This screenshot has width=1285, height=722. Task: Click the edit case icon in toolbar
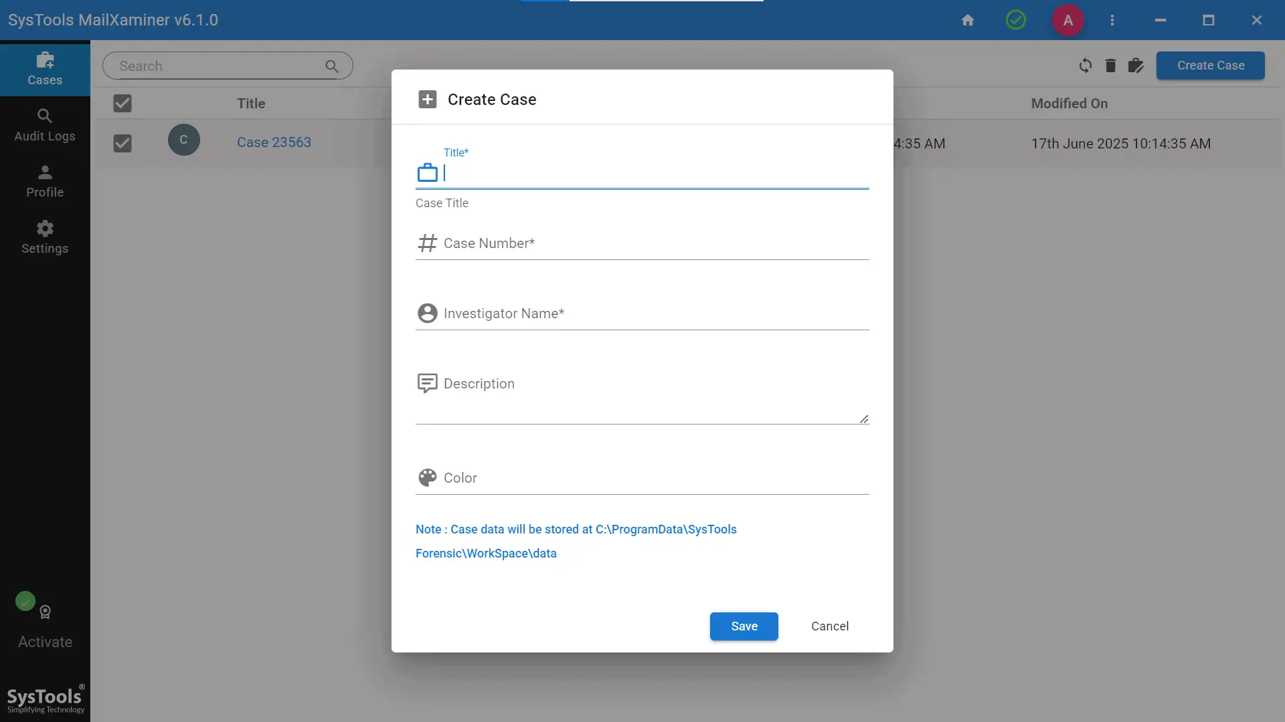1136,66
